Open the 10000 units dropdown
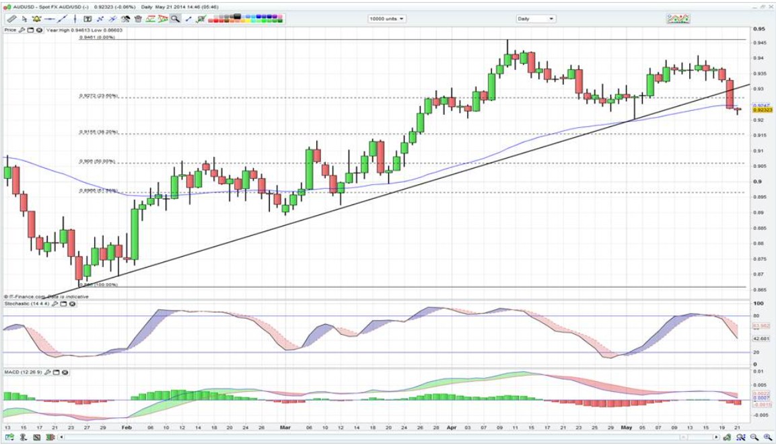Image resolution: width=776 pixels, height=445 pixels. pyautogui.click(x=387, y=19)
